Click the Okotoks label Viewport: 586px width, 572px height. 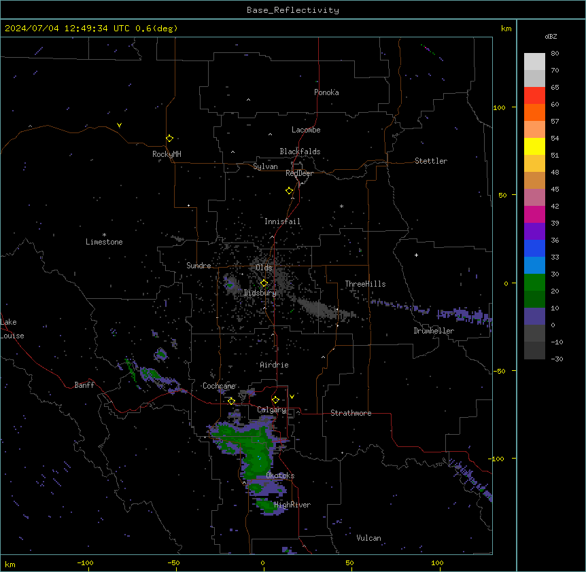[x=280, y=476]
